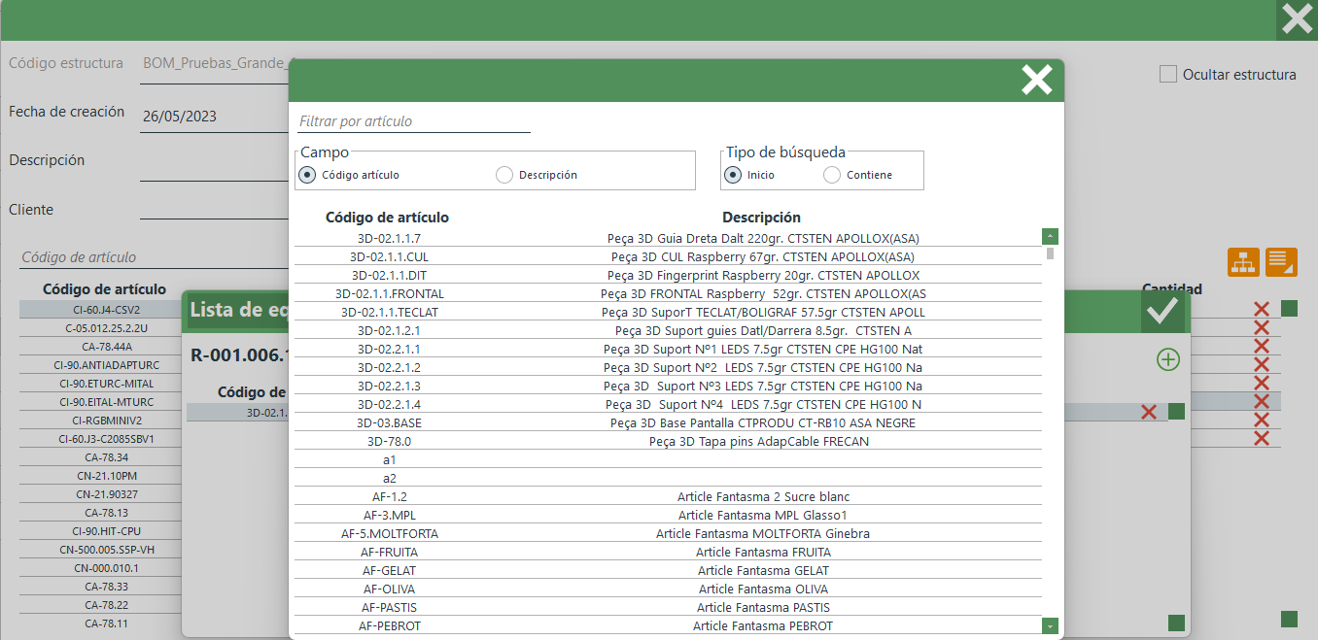Click the Código de artículo column header in dialog
The height and width of the screenshot is (640, 1318).
coord(387,218)
